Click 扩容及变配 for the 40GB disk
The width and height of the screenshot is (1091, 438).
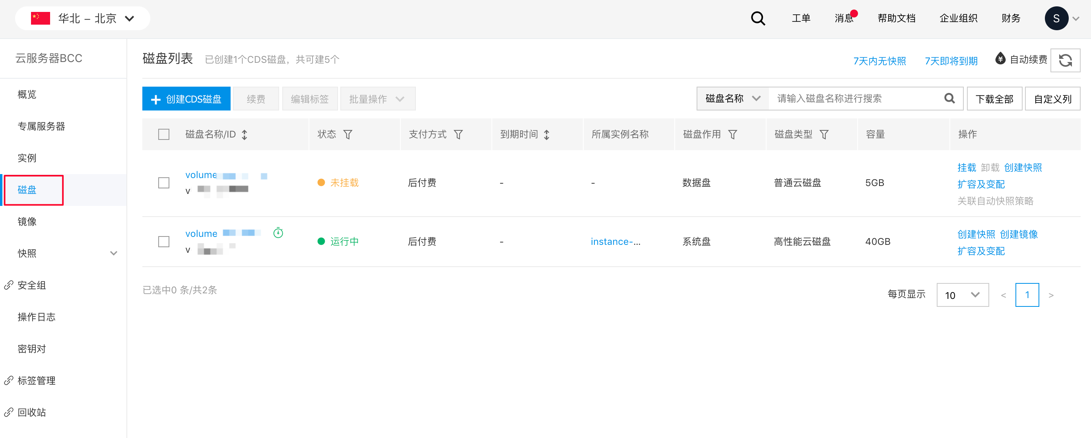coord(981,251)
